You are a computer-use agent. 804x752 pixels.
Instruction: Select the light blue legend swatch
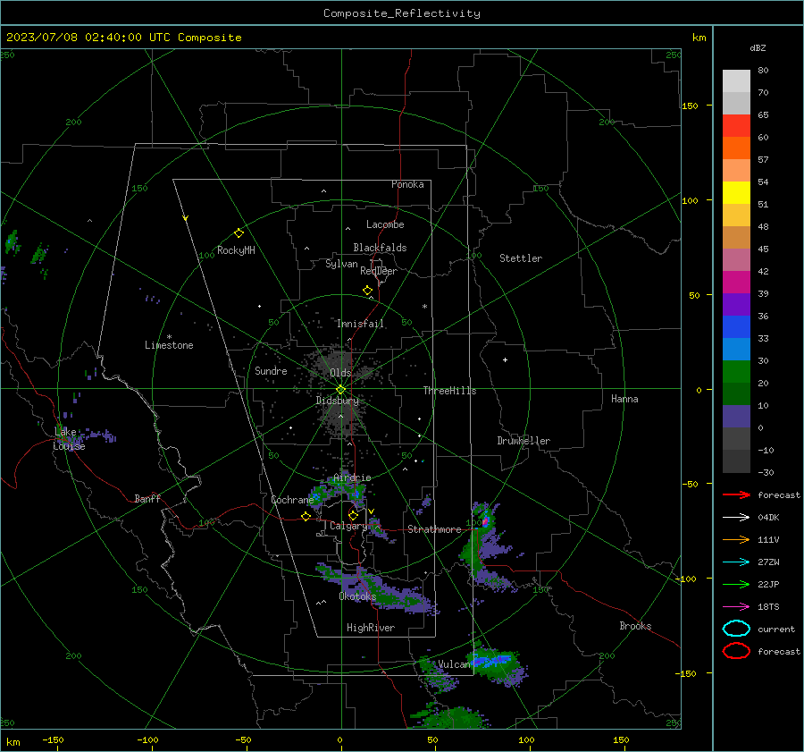point(736,349)
